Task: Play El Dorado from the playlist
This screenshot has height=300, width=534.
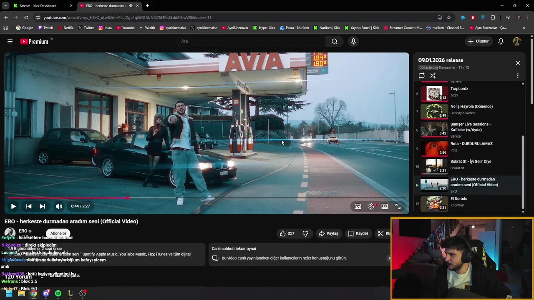Action: click(x=467, y=203)
